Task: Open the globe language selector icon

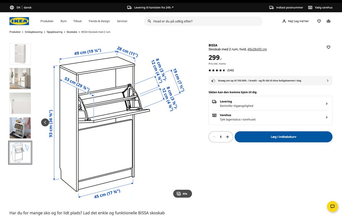Action: 12,7
